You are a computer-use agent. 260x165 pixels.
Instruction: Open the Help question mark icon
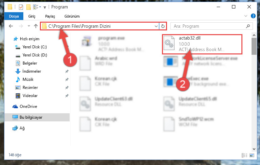click(253, 16)
